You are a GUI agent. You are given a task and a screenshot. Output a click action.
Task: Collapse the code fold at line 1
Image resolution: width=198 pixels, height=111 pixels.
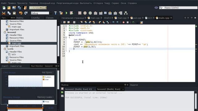click(66, 26)
